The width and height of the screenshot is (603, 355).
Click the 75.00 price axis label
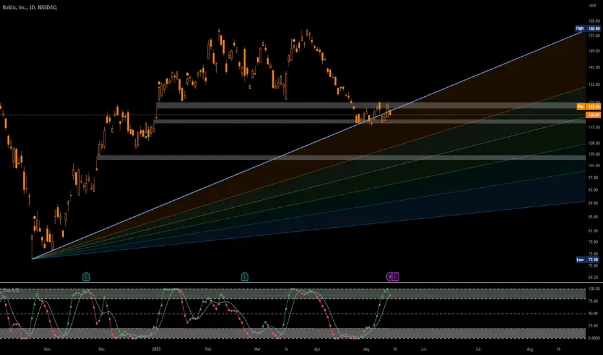pos(594,254)
